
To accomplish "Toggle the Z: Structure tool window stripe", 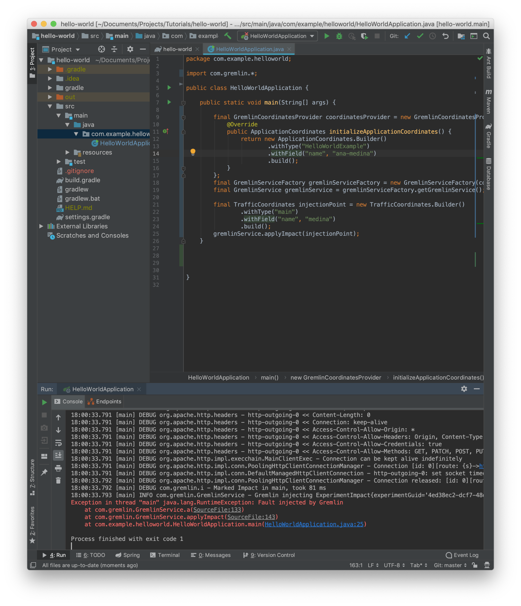I will click(x=32, y=477).
